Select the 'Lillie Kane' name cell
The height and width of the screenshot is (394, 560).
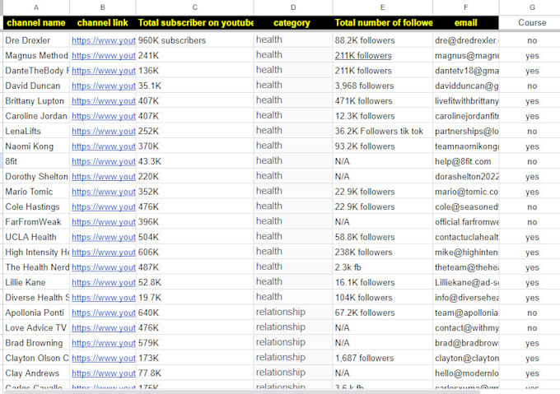click(36, 282)
